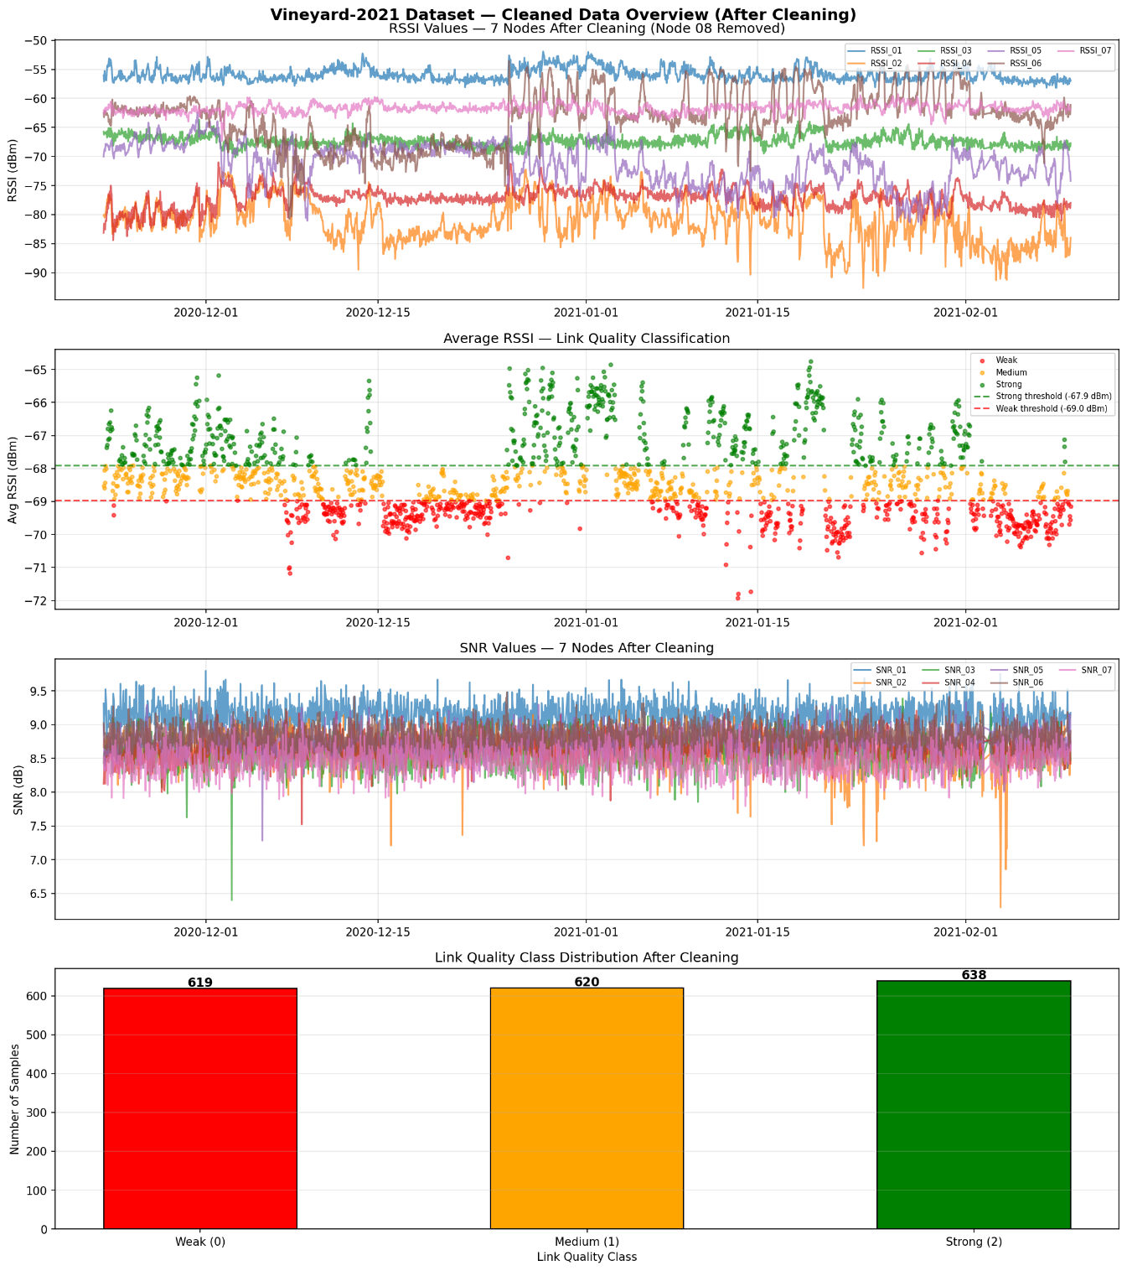
Task: Click the 'Strong (2)' x-axis tick label
Action: (x=974, y=1242)
